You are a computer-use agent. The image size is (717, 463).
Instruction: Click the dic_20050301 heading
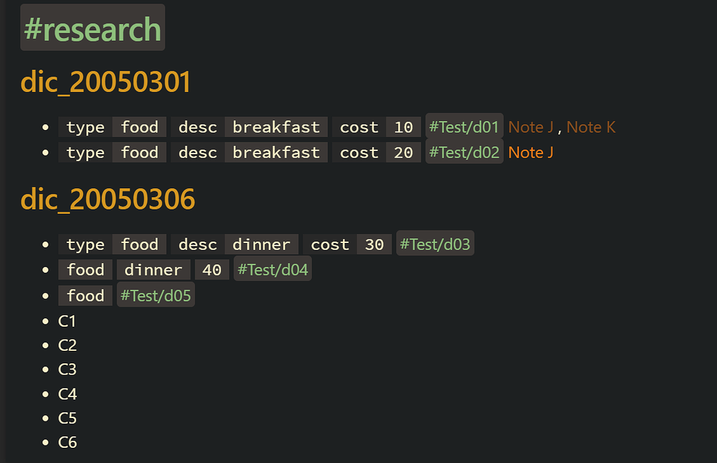(x=105, y=82)
